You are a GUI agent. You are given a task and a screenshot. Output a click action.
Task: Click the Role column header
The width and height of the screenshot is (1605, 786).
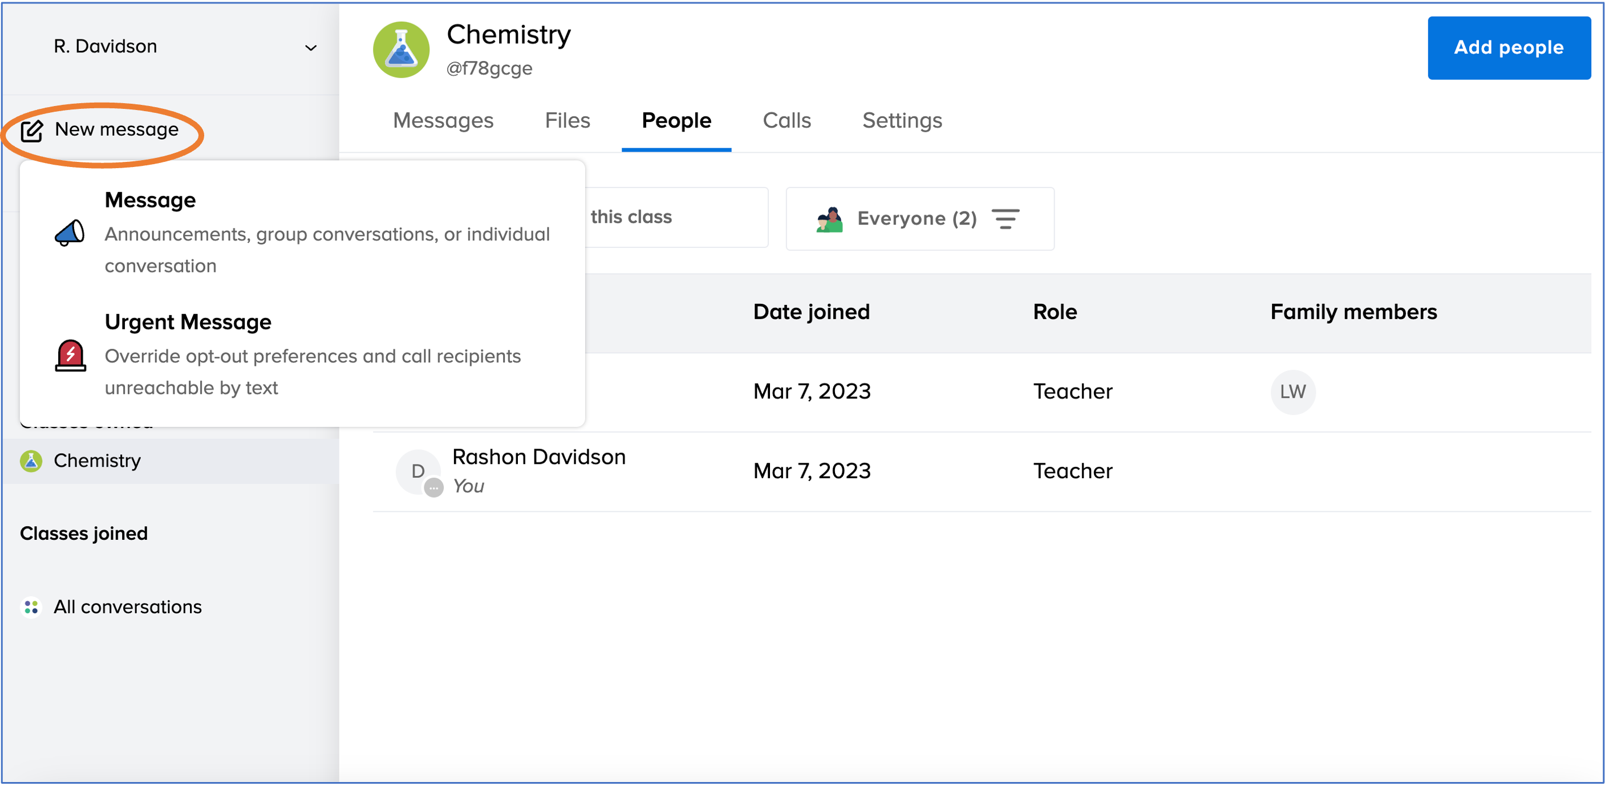click(x=1055, y=311)
